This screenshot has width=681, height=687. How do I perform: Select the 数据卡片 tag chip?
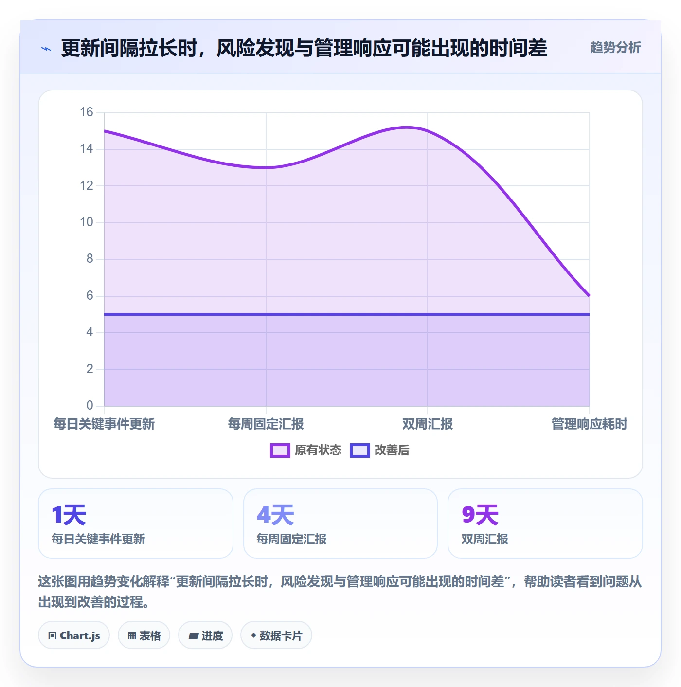tap(276, 635)
